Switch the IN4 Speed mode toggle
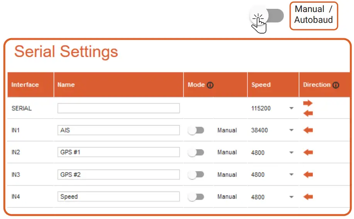354x219 pixels. (x=196, y=197)
